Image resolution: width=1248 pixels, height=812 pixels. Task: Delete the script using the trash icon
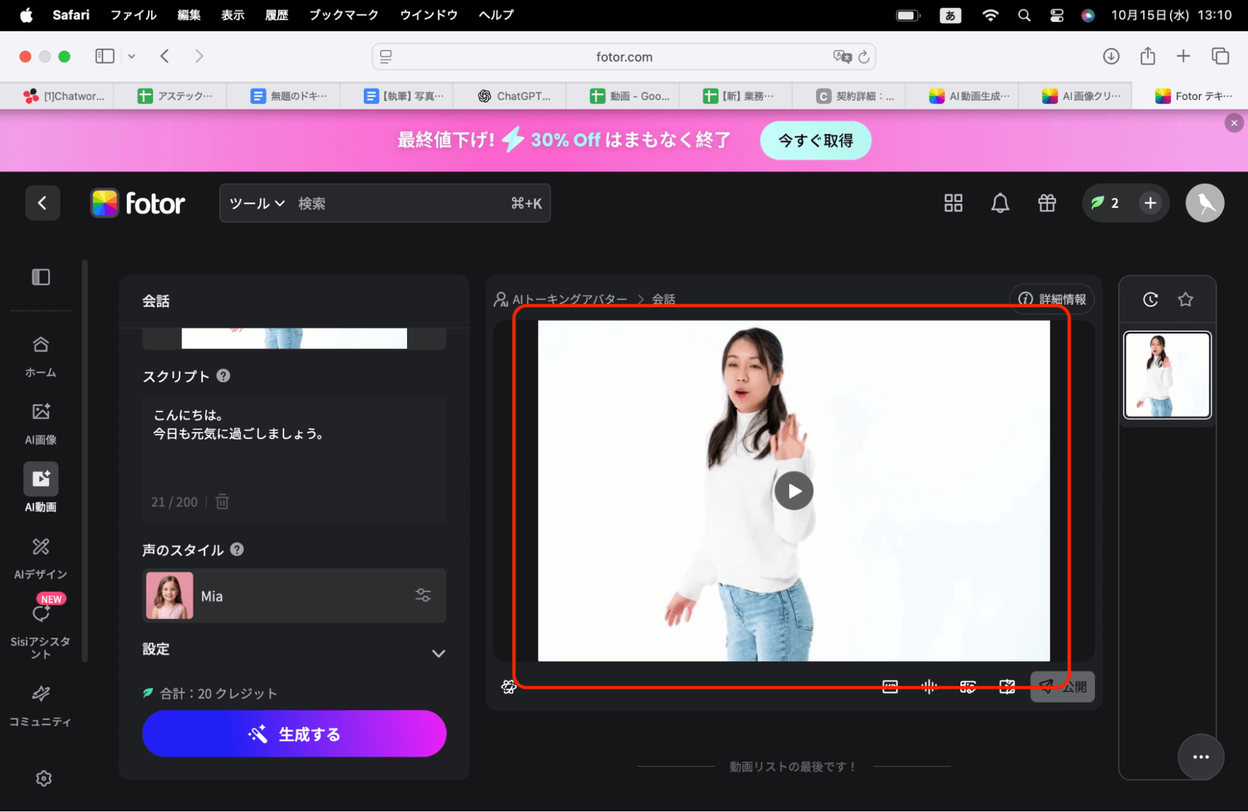[222, 502]
